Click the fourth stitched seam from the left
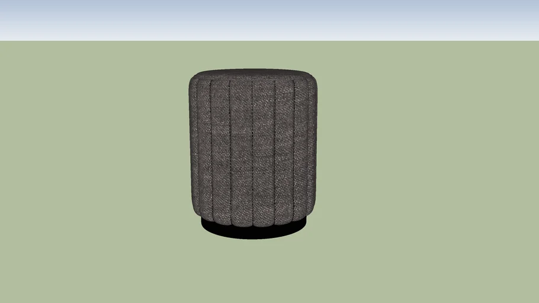The width and height of the screenshot is (539, 303). (x=275, y=148)
